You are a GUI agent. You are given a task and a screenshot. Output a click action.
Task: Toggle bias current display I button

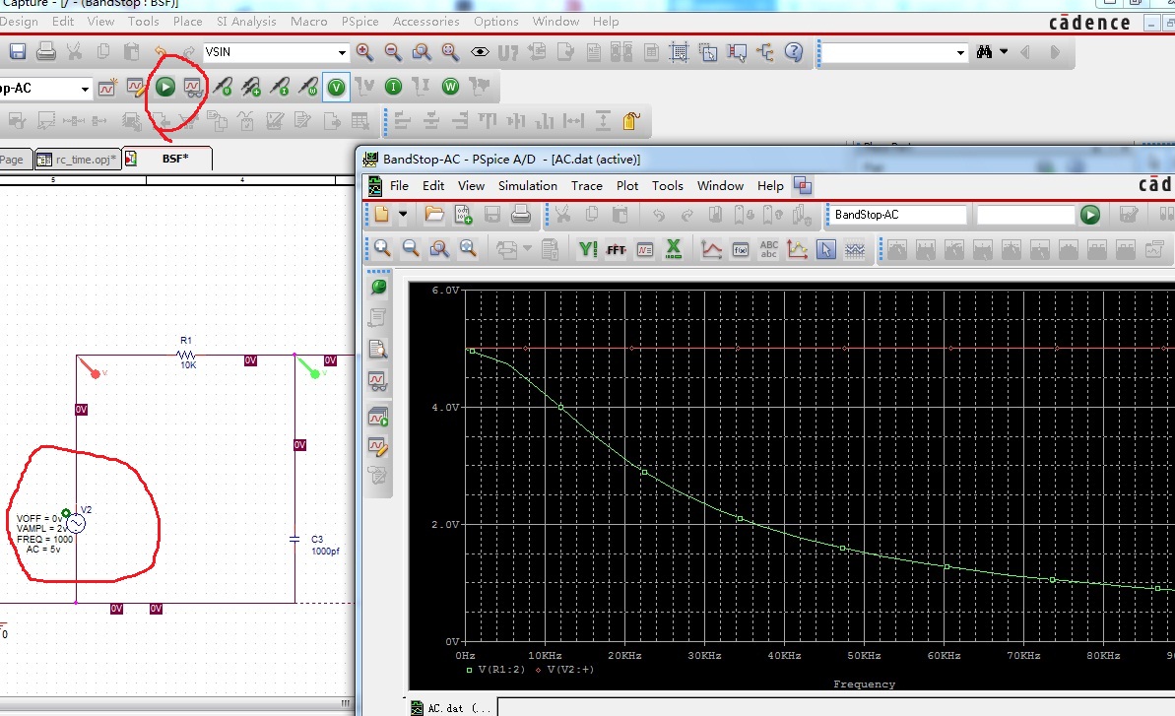[393, 87]
